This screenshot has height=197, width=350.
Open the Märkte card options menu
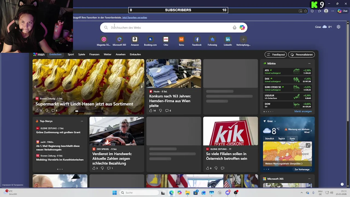[309, 63]
